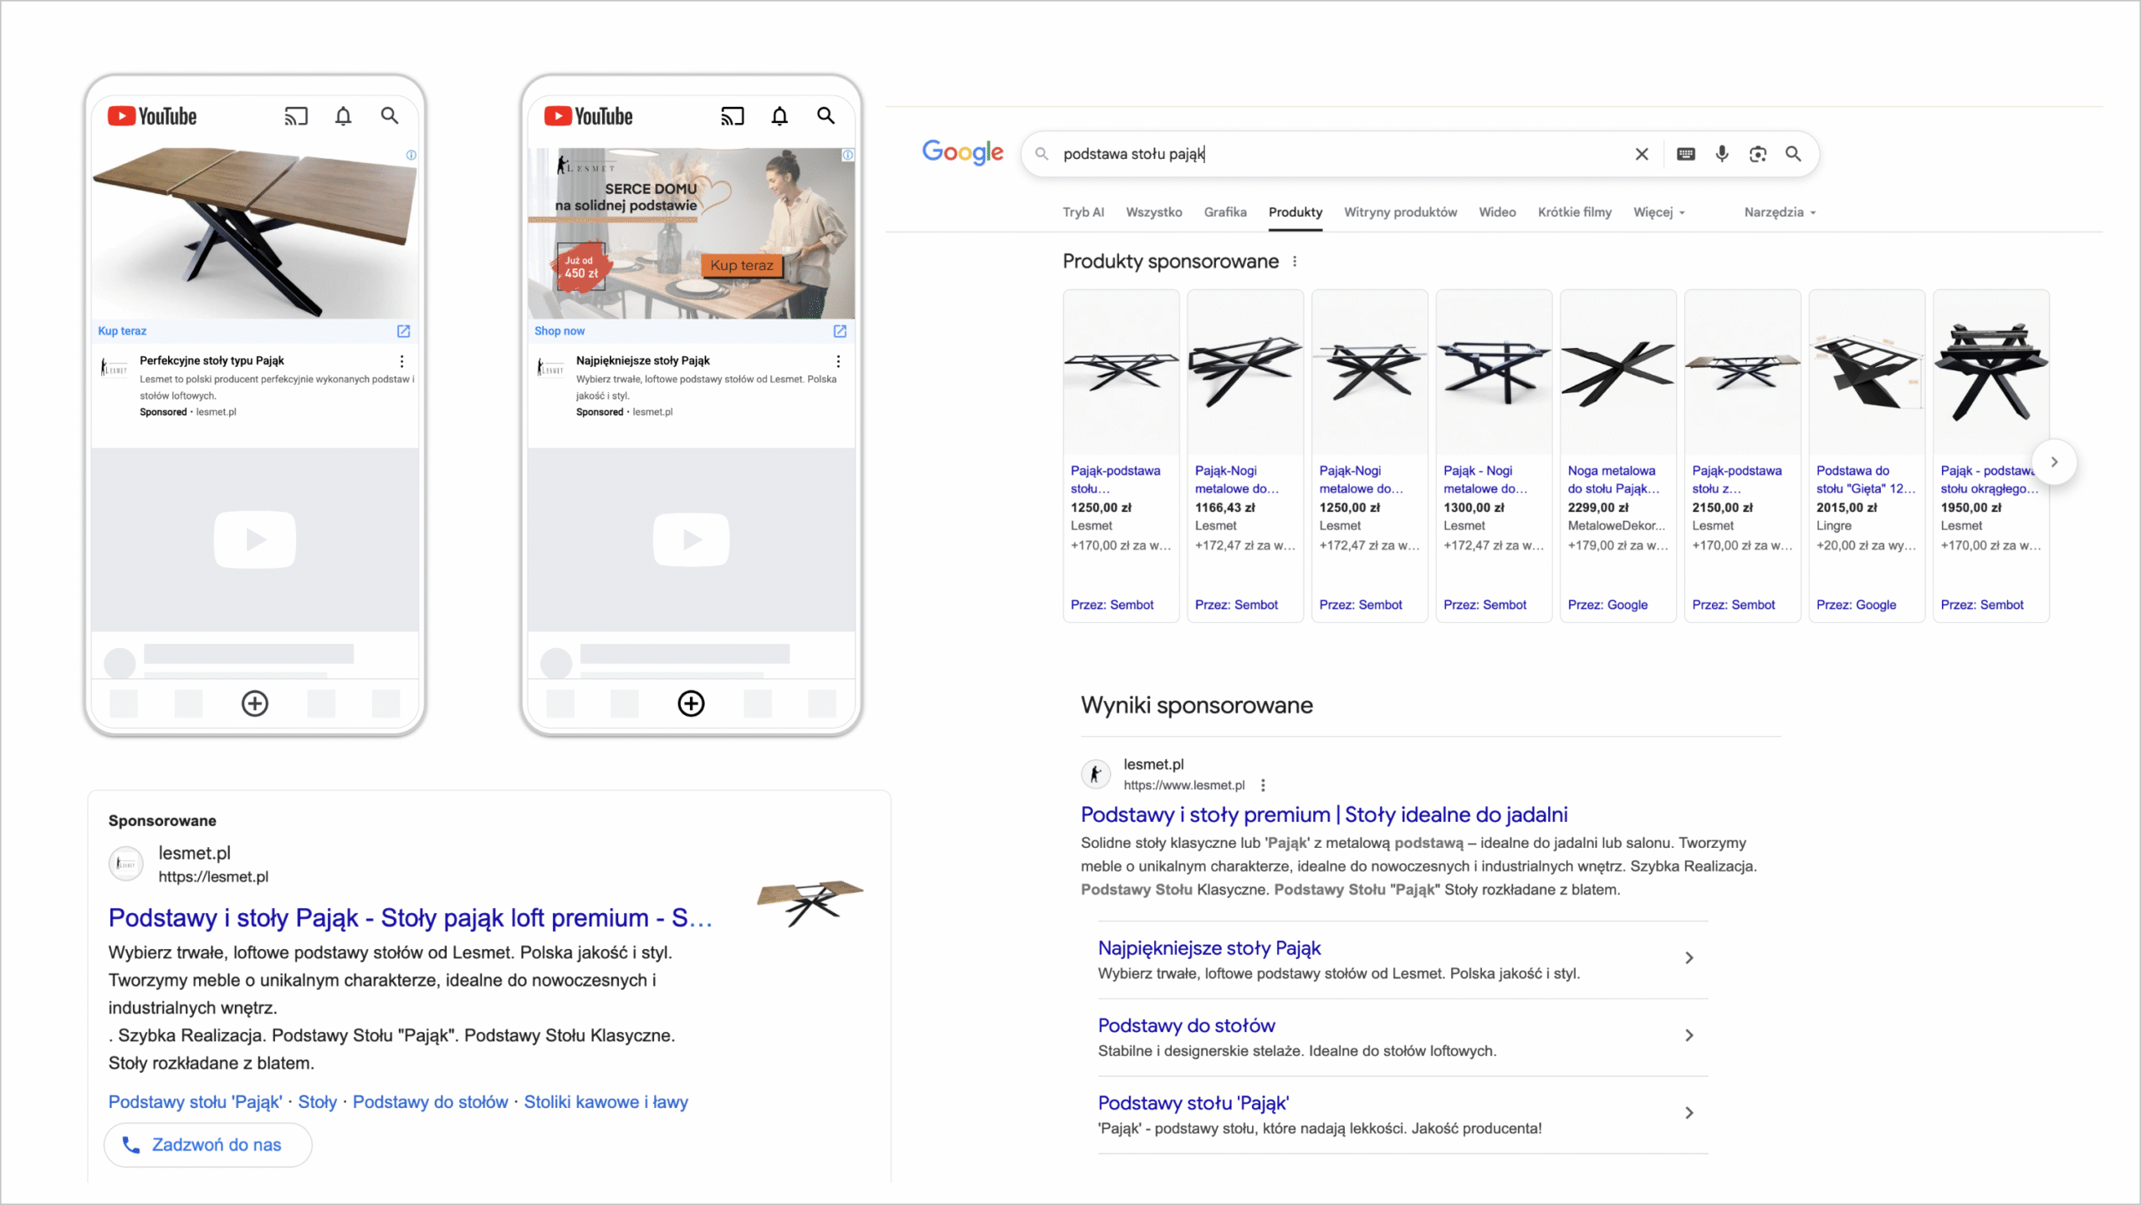Screen dimensions: 2141x1205
Task: Open three-dot menu on Perfekcyjne stoły ad
Action: pyautogui.click(x=402, y=361)
